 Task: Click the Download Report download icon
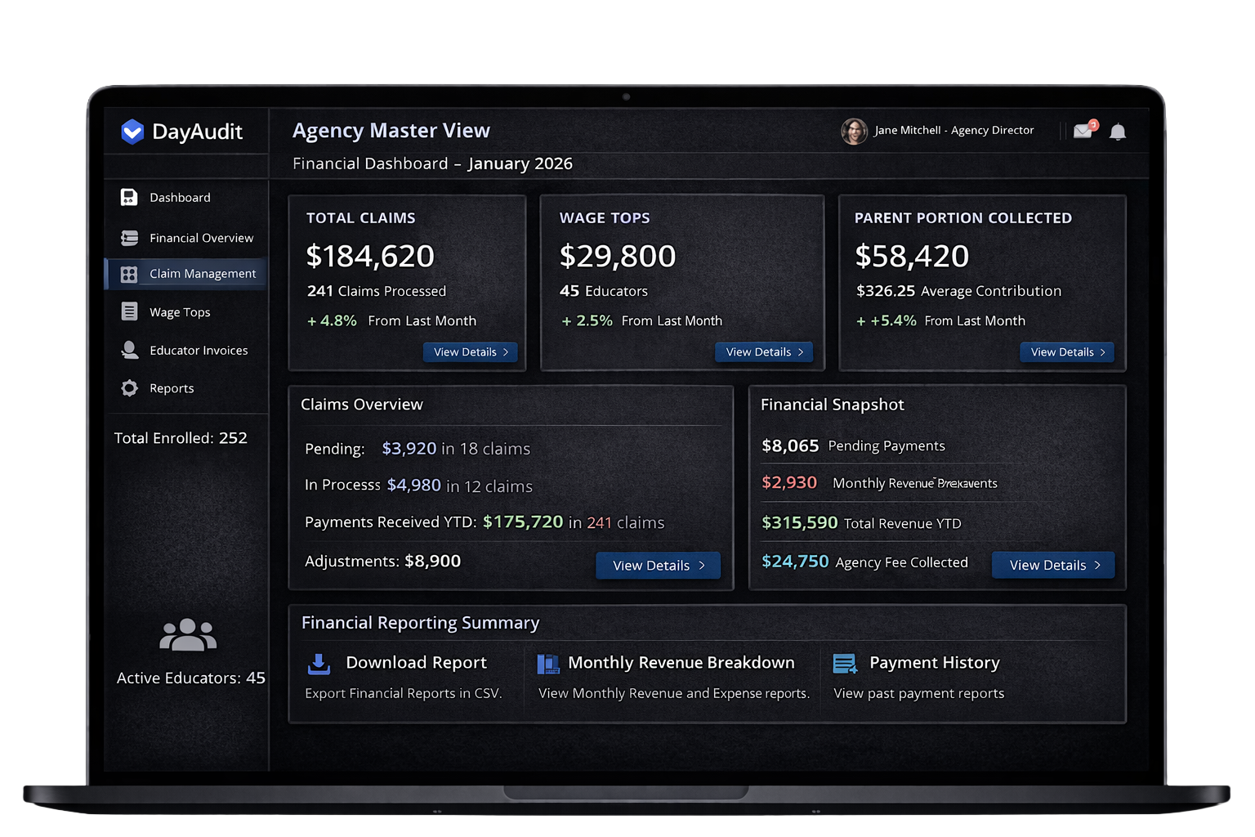319,663
